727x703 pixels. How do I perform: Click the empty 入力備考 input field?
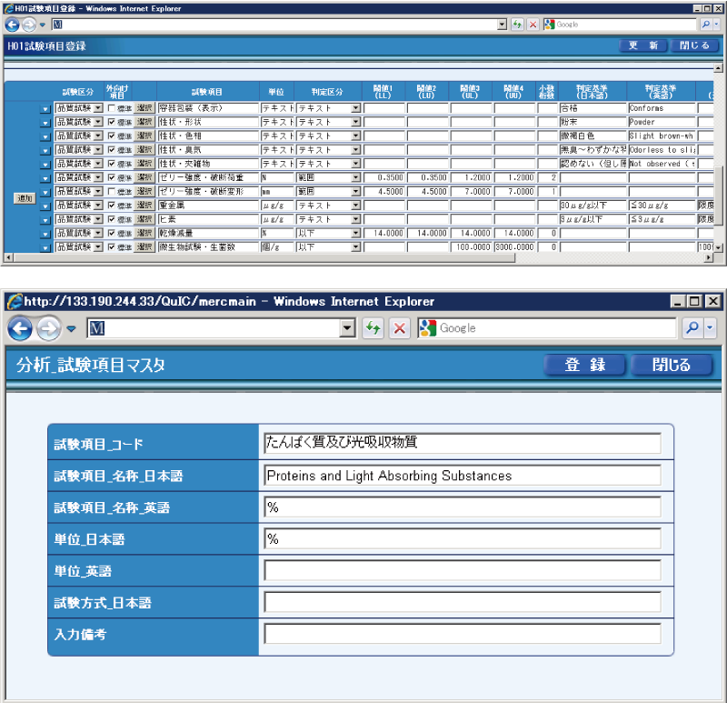pyautogui.click(x=462, y=634)
